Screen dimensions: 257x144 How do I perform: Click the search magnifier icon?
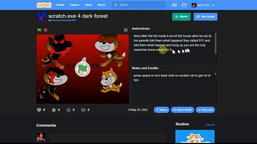pyautogui.click(x=116, y=5)
